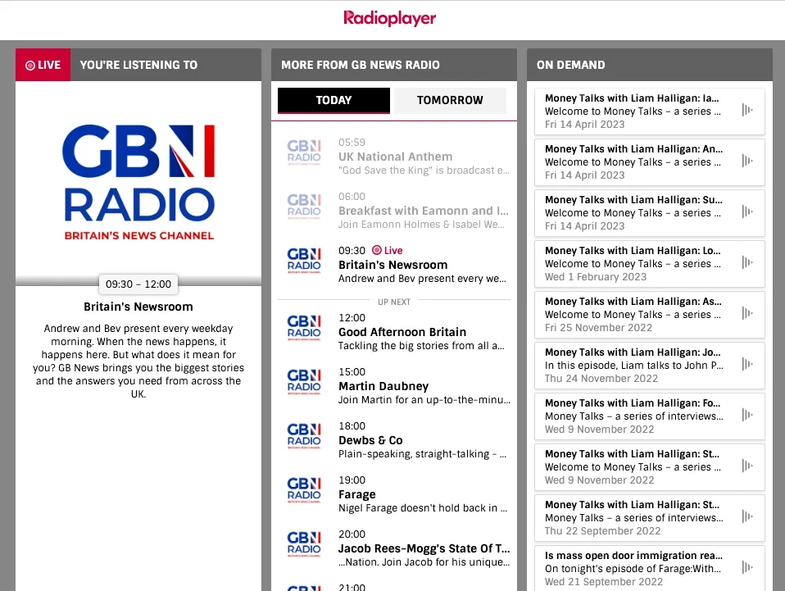Select Britain's Newsroom in the schedule list
The height and width of the screenshot is (591, 785).
tap(394, 265)
